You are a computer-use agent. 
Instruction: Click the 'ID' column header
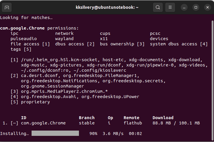24,118
